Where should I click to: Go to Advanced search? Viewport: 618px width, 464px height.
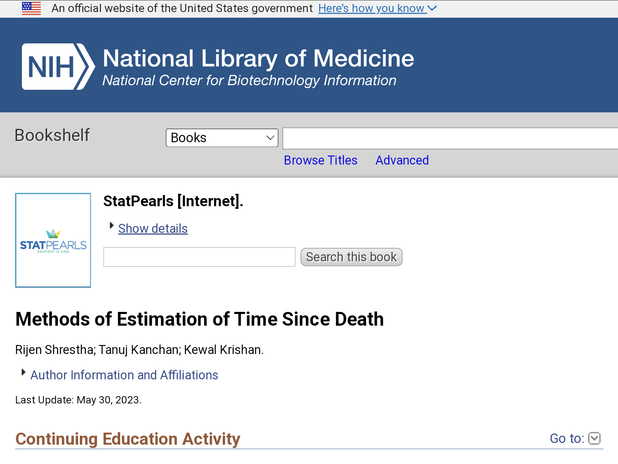[x=402, y=160]
